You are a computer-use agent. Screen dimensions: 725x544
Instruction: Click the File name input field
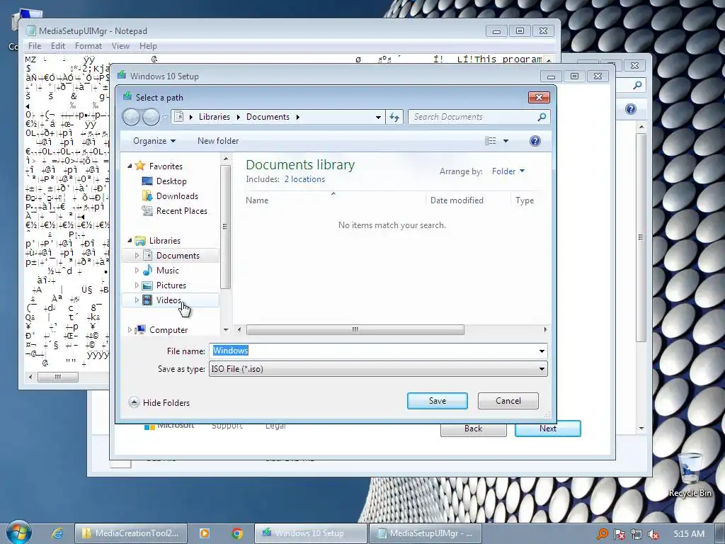click(x=378, y=351)
